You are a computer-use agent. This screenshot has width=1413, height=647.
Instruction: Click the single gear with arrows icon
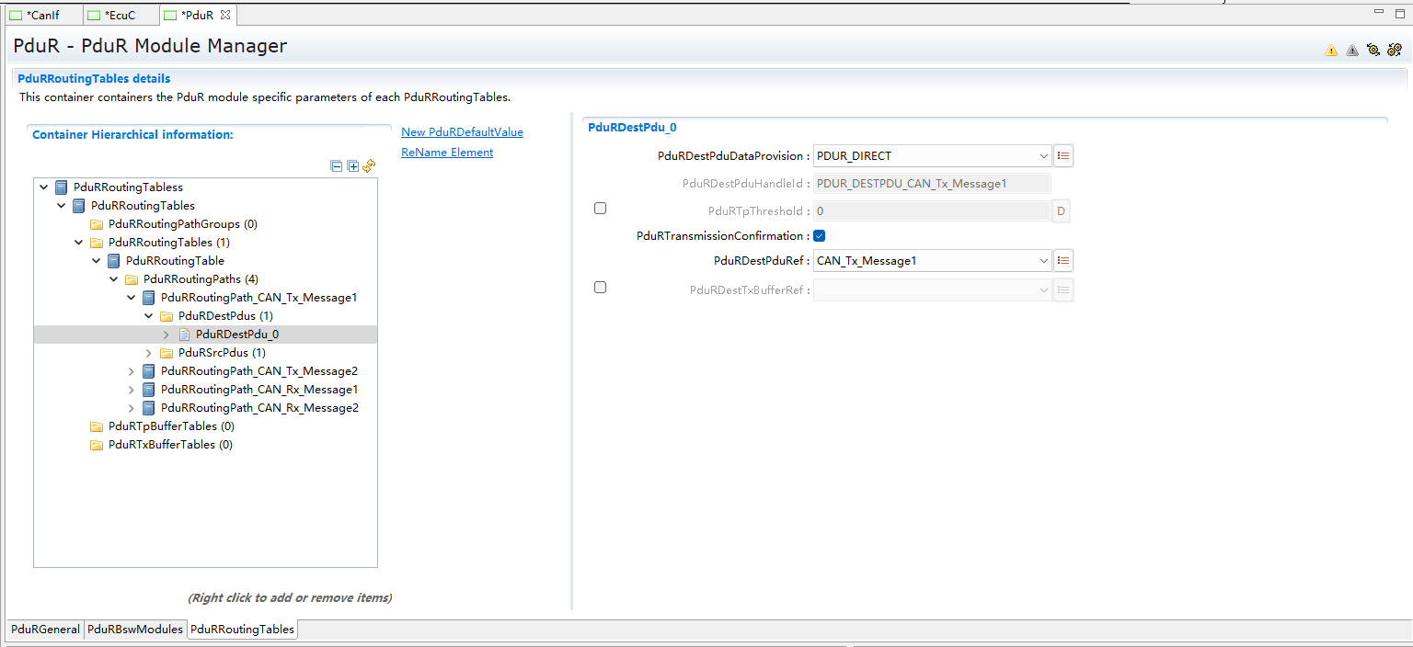pos(1373,51)
